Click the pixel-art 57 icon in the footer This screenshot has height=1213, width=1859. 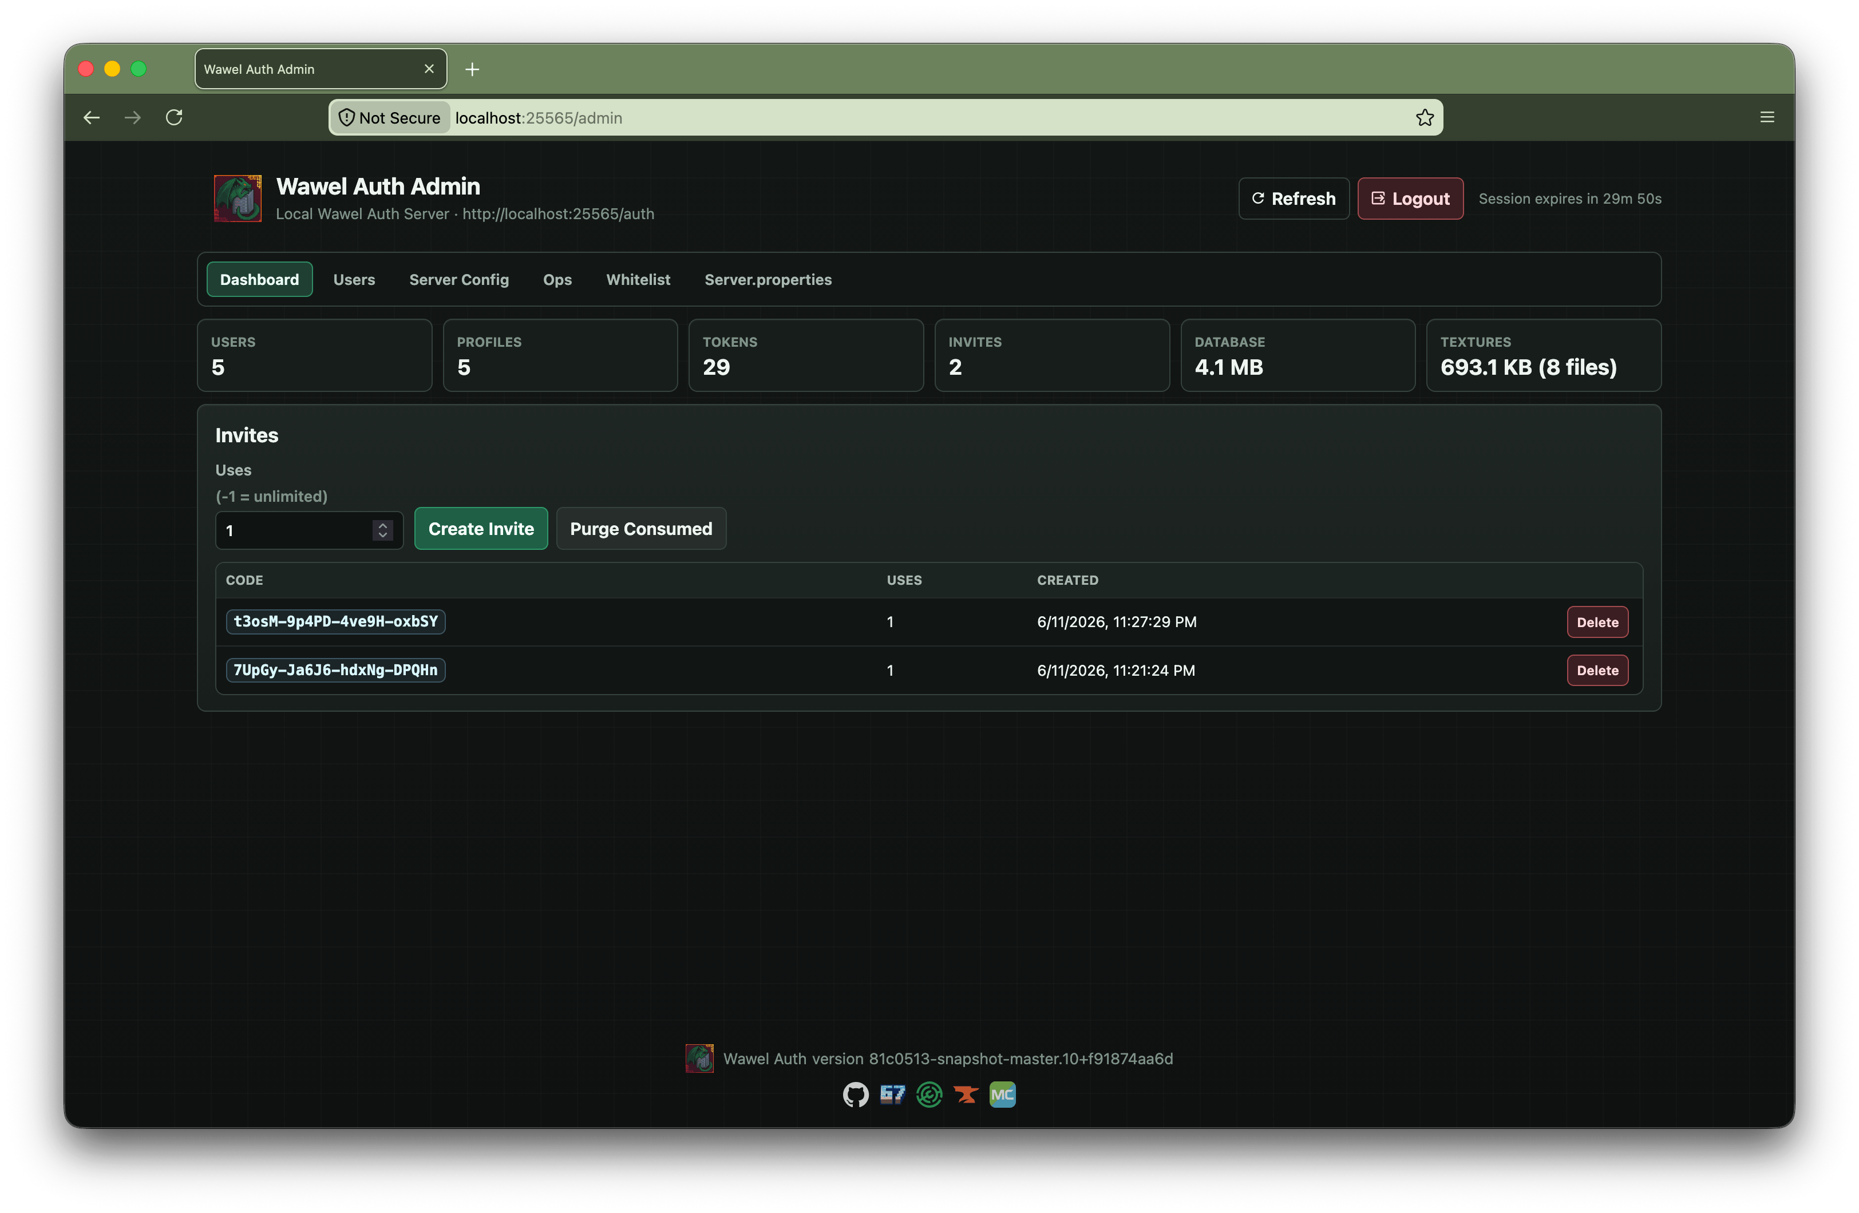(892, 1095)
